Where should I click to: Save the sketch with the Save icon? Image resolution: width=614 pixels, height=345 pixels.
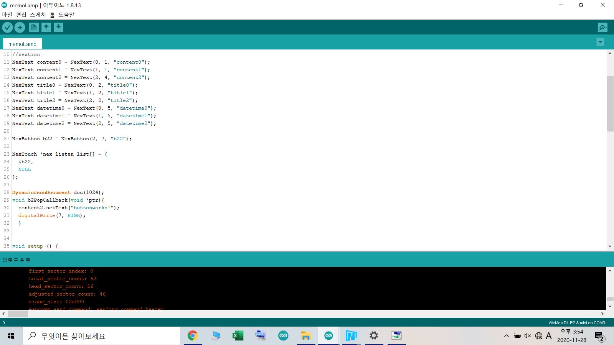tap(58, 27)
